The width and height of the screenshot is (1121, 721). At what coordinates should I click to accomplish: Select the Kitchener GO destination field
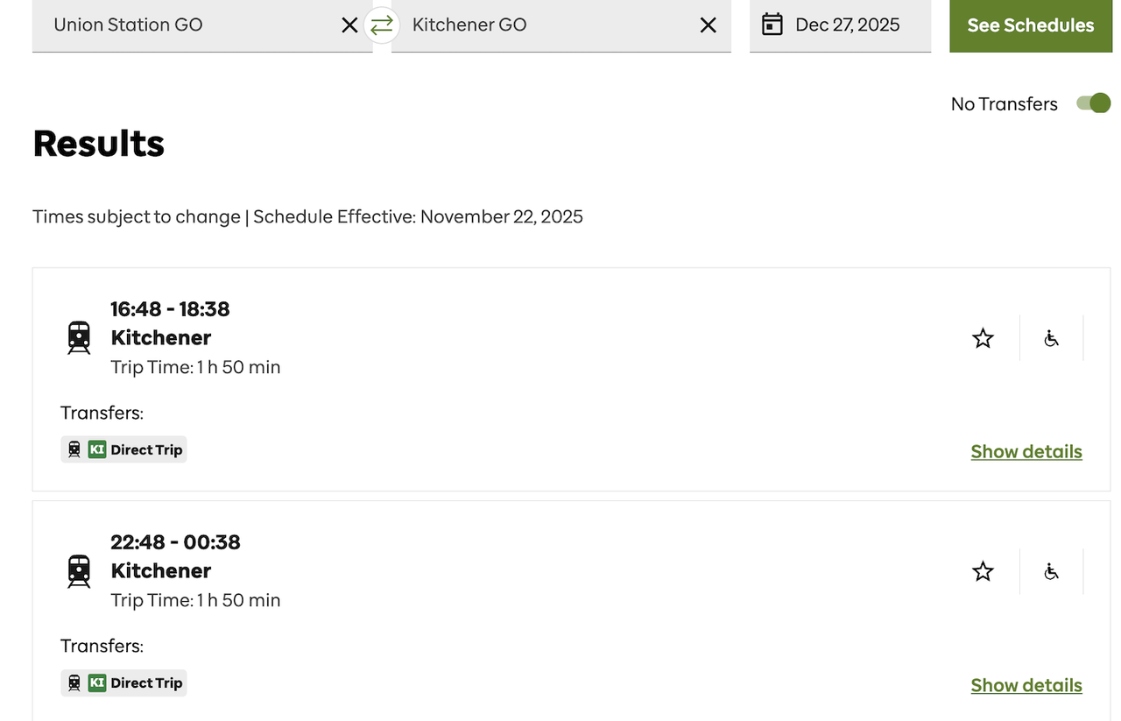543,25
